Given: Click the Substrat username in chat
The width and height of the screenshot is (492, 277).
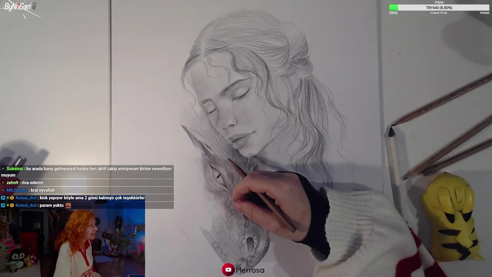Looking at the screenshot, I should (15, 169).
